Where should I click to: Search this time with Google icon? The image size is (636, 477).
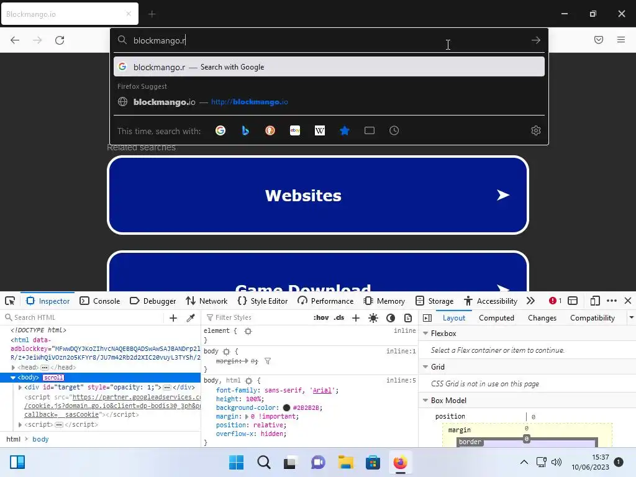coord(220,130)
